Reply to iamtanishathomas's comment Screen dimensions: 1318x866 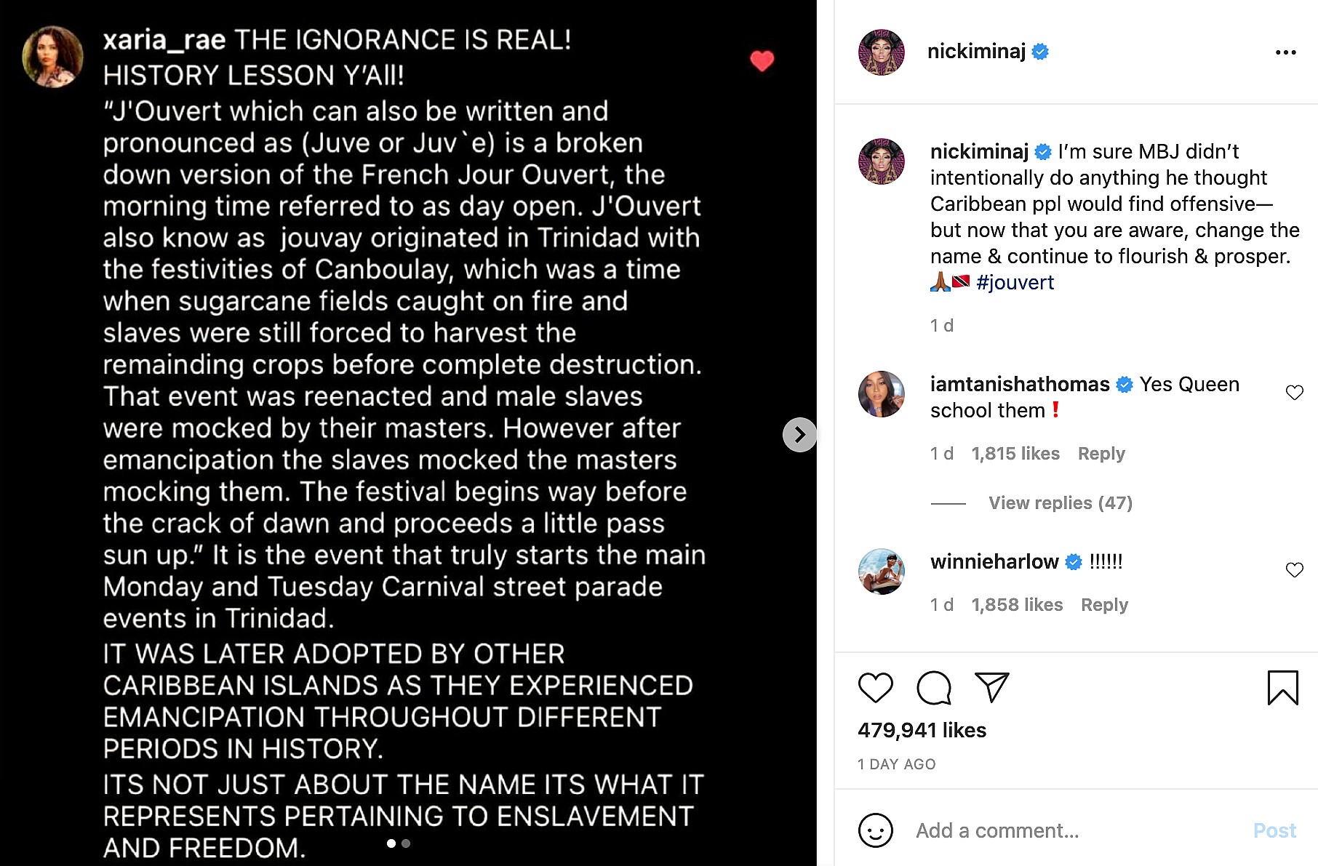(1101, 454)
